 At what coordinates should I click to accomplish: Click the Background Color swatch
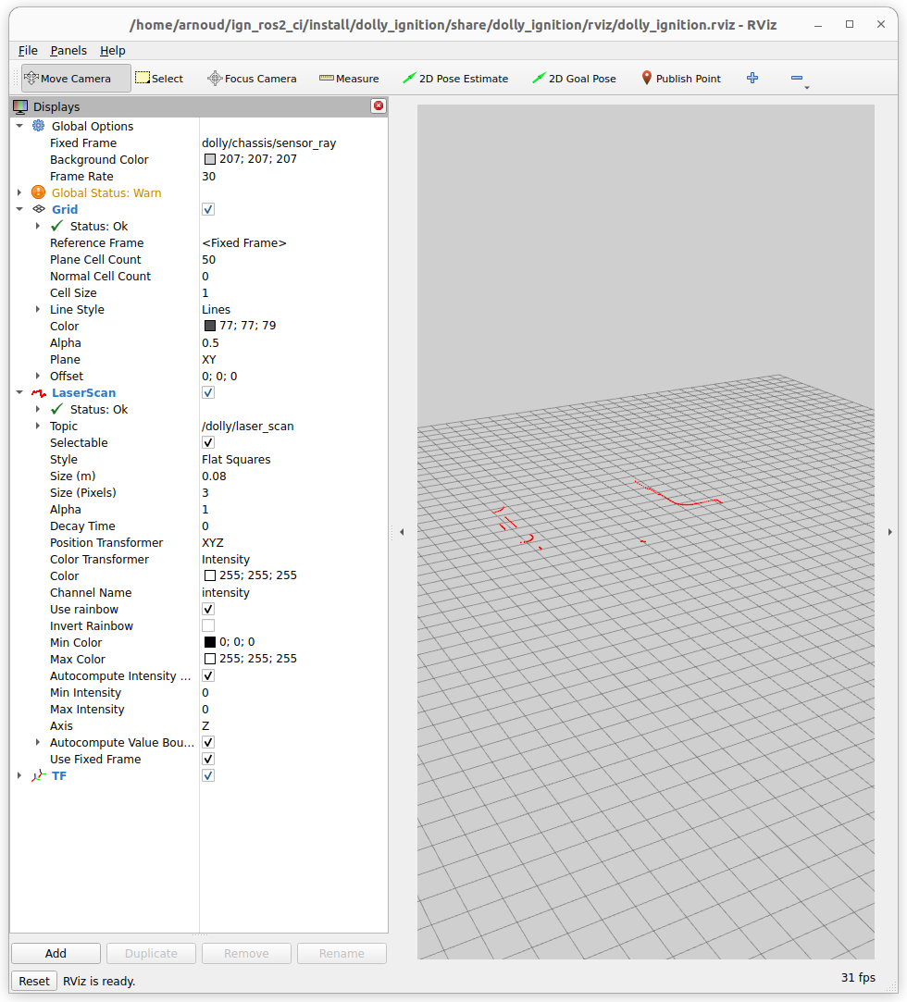click(x=209, y=160)
